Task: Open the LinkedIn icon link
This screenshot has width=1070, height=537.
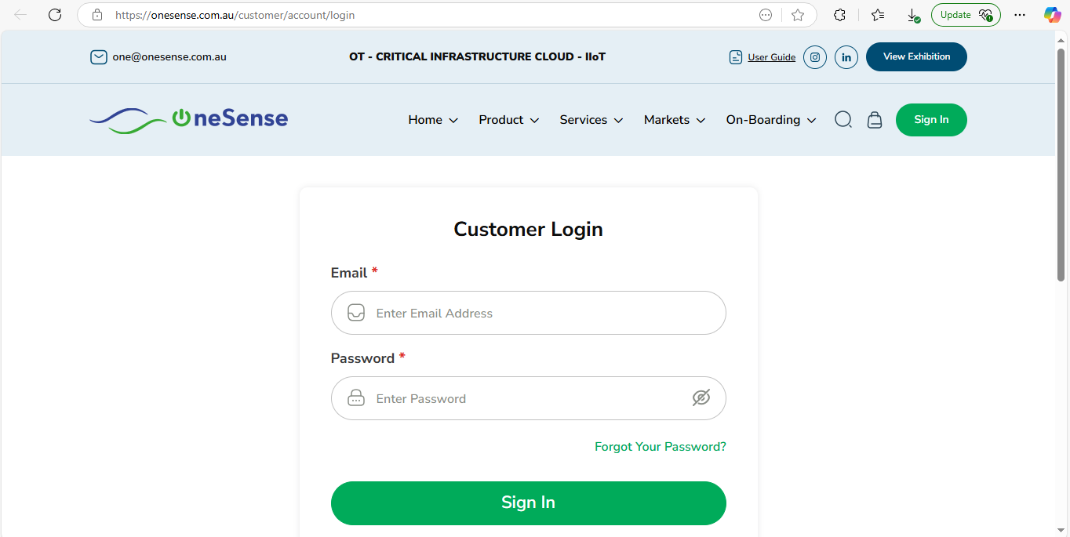Action: click(846, 57)
